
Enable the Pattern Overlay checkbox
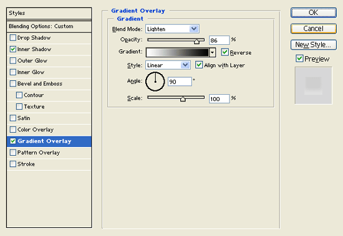[13, 153]
